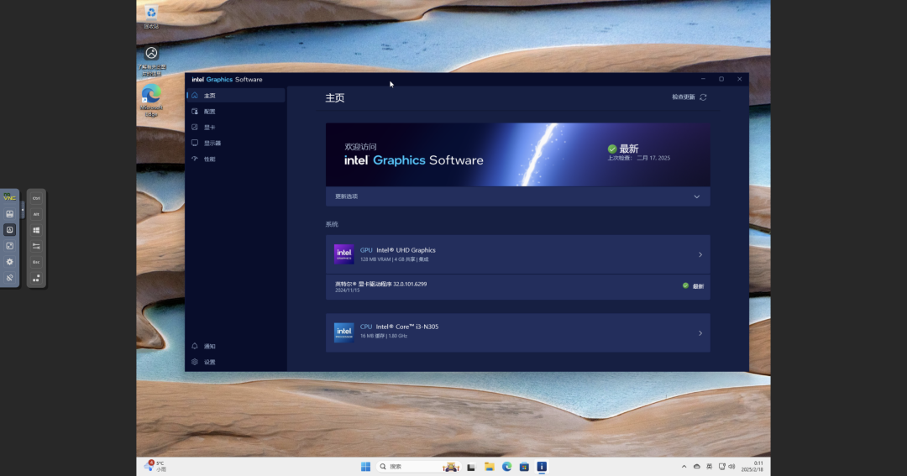
Task: Open the 配置 sidebar item
Action: tap(235, 111)
